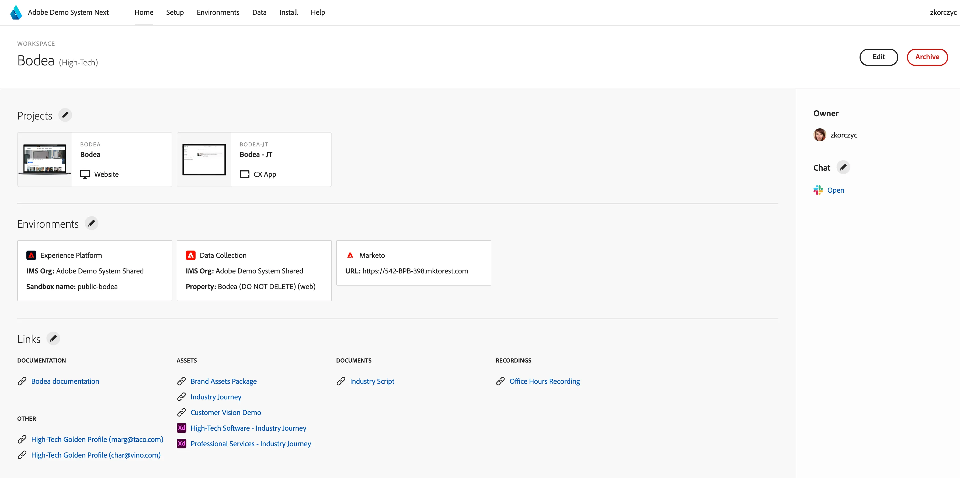Edit Chat with the pencil icon
This screenshot has height=478, width=960.
[x=843, y=167]
